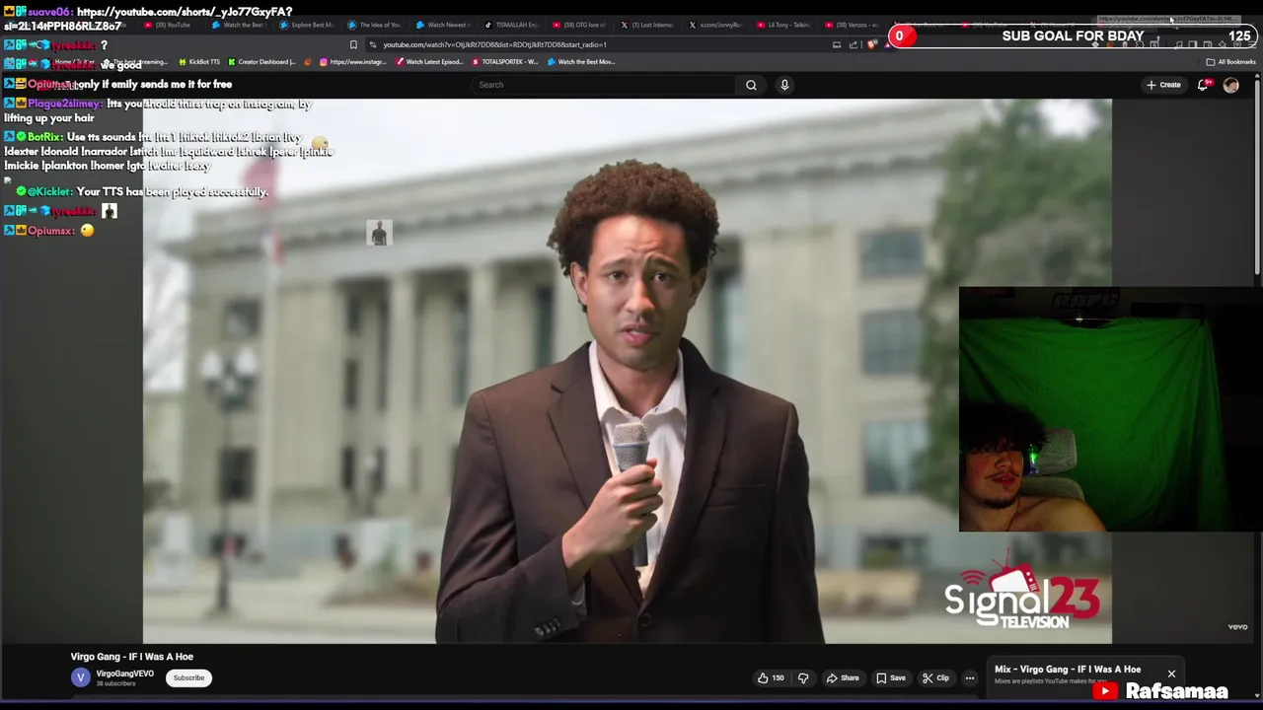Click the video player to pause playback
The image size is (1263, 710).
coord(627,371)
